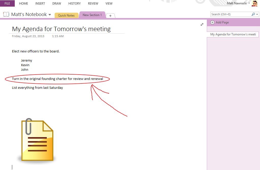260x170 pixels.
Task: Click the Turn in the original founding charter line
Action: click(x=57, y=79)
